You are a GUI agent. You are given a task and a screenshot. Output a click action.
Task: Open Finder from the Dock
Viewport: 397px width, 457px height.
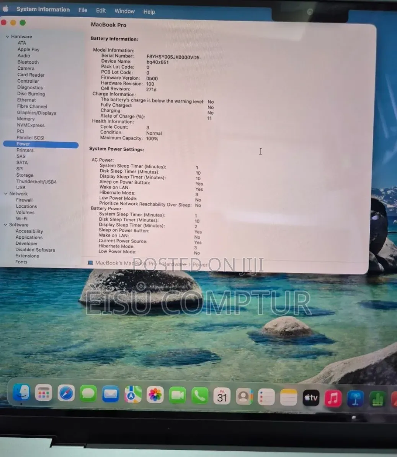[x=21, y=393]
